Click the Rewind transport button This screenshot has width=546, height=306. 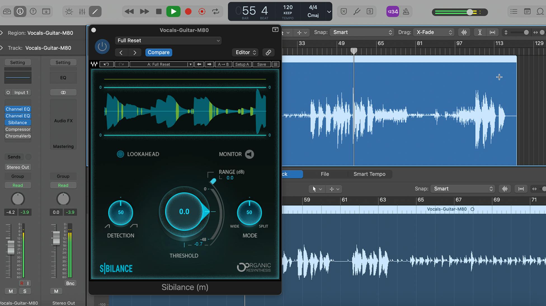129,11
